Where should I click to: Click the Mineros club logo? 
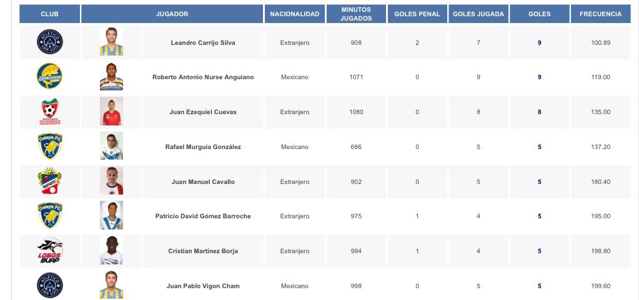click(49, 112)
